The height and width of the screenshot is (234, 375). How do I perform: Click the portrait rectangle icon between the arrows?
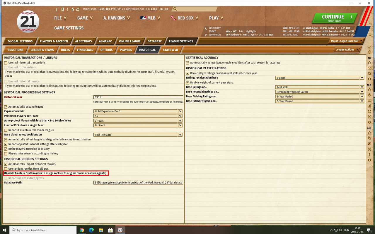tap(62, 9)
